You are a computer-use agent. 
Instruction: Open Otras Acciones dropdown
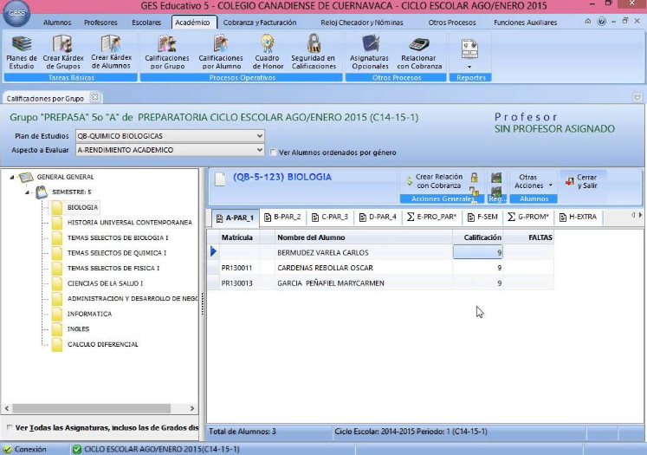534,182
